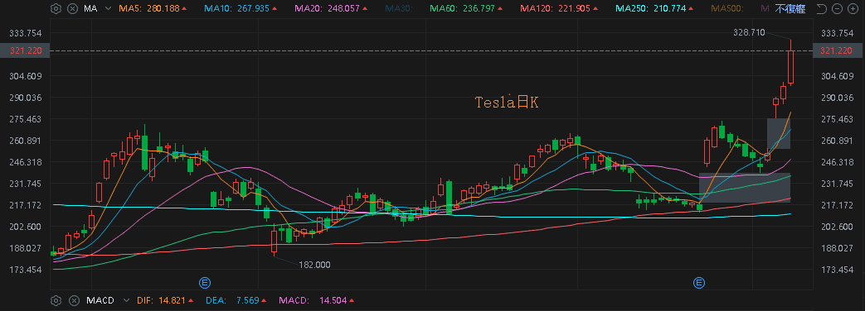This screenshot has width=865, height=311.
Task: Open MACD indicator settings gear
Action: 56,300
